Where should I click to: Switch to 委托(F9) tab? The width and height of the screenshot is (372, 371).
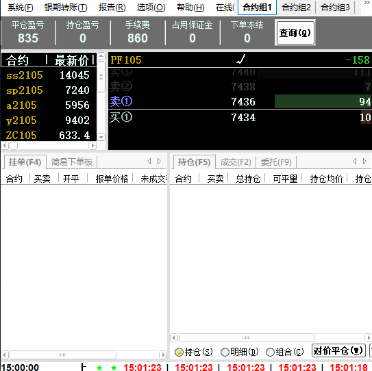(x=276, y=162)
